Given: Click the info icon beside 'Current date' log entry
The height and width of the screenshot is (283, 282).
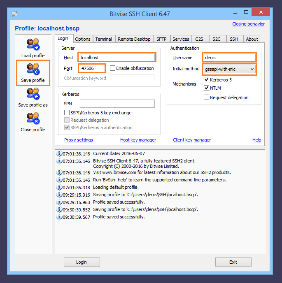Looking at the screenshot, I should pyautogui.click(x=59, y=153).
